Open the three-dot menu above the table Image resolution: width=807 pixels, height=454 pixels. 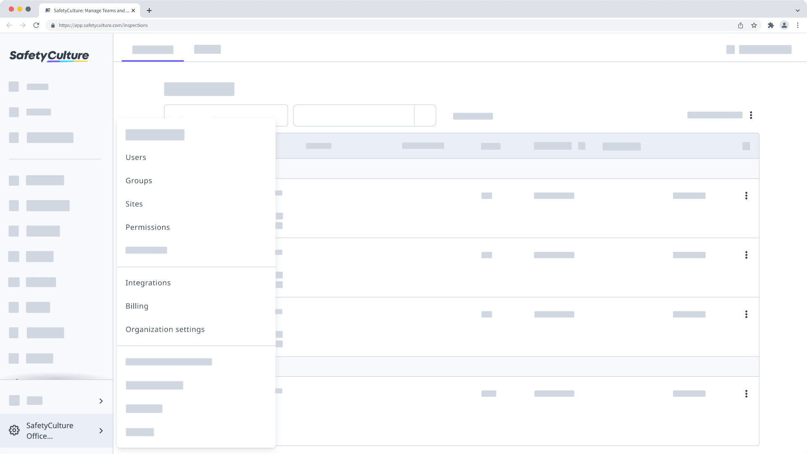(751, 115)
